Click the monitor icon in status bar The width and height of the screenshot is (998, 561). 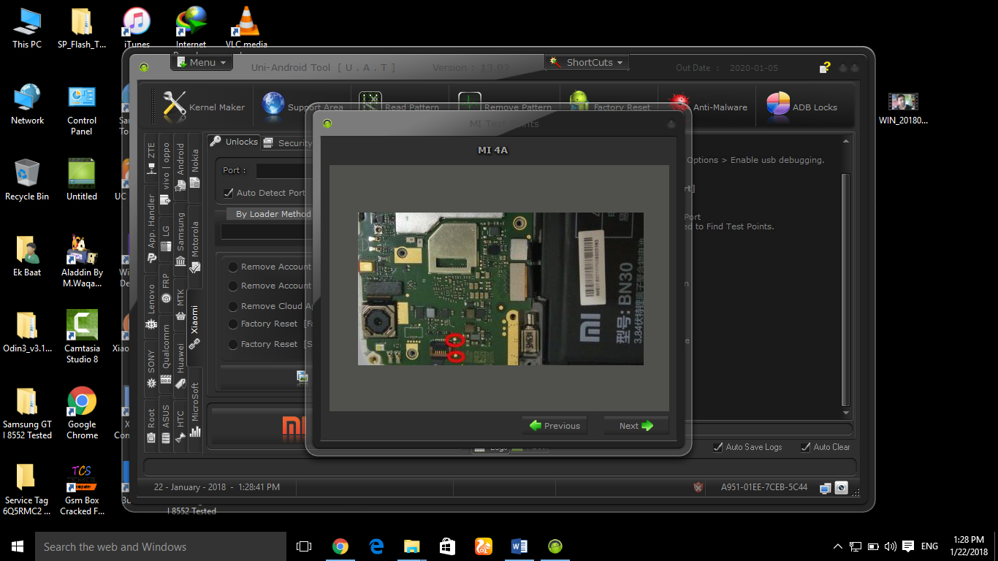point(825,488)
